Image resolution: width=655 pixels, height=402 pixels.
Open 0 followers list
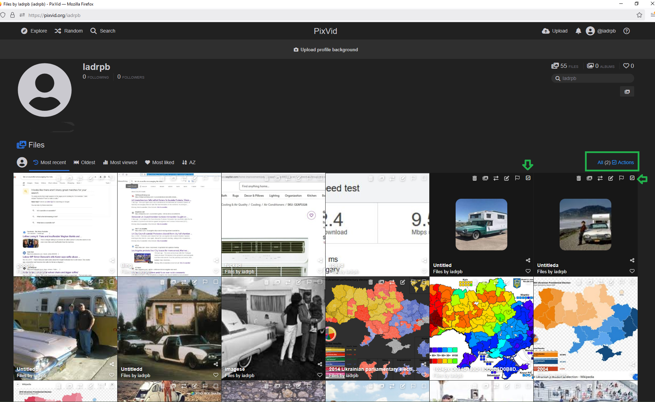131,77
